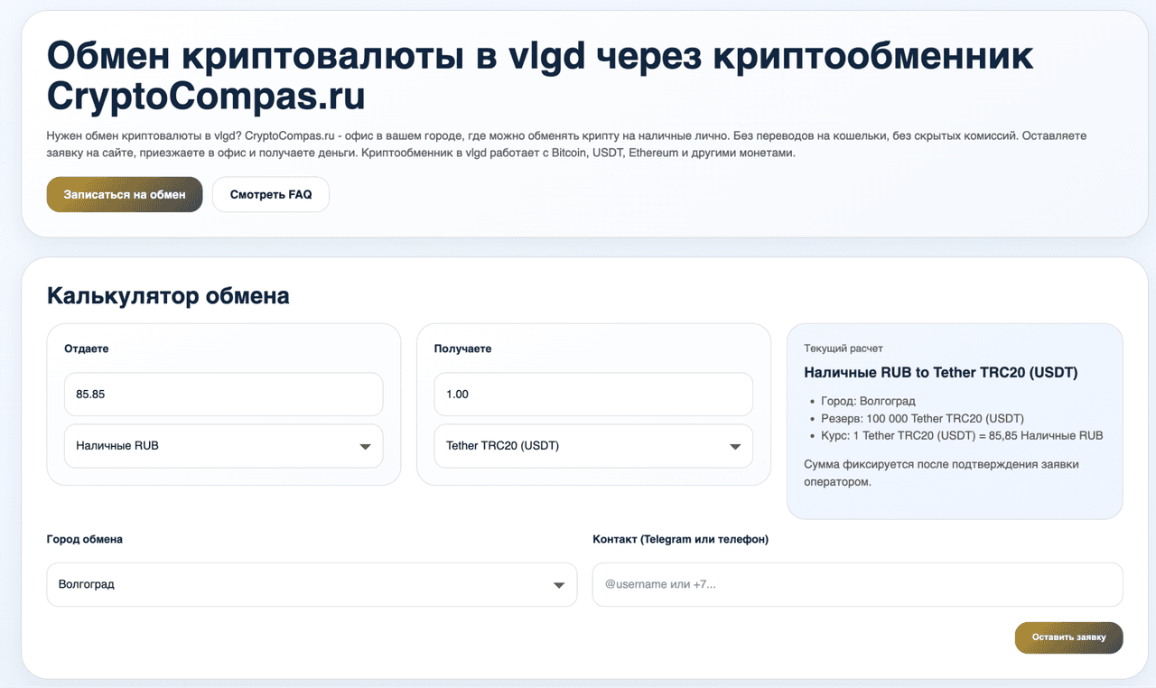The height and width of the screenshot is (688, 1156).
Task: Click the "Записаться на обмен" button
Action: [125, 195]
